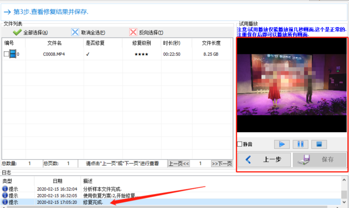Select log entry 分析样本文件完成
The height and width of the screenshot is (208, 349).
click(102, 189)
